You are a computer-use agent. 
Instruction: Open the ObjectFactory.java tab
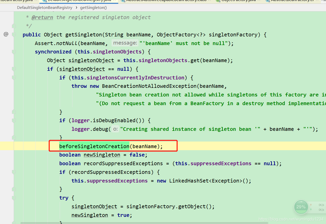238,1
